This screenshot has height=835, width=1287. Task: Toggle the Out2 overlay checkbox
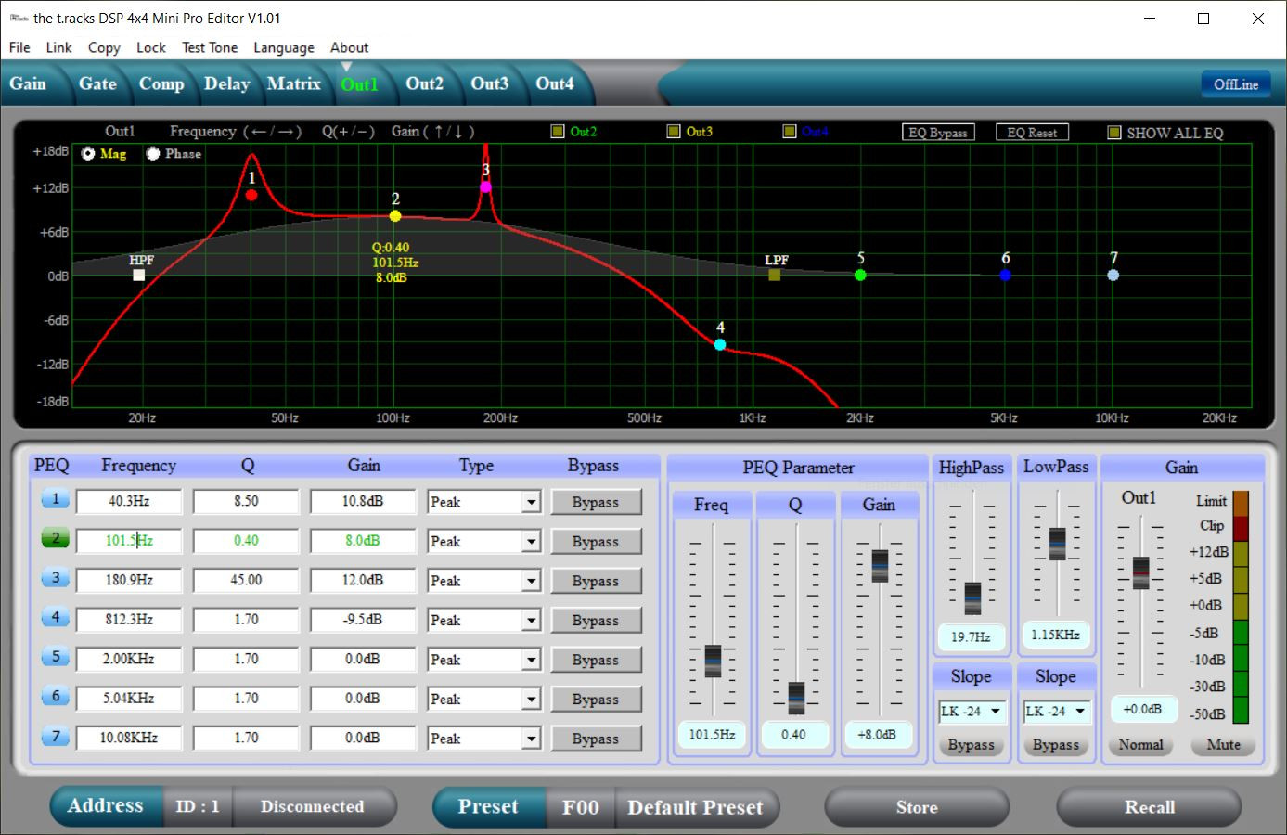click(558, 132)
